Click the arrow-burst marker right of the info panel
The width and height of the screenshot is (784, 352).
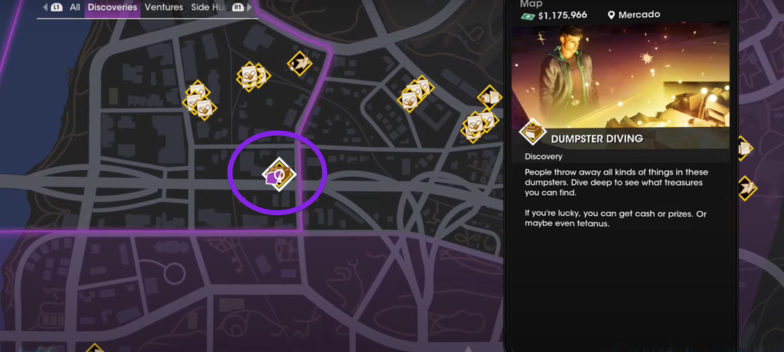pyautogui.click(x=746, y=188)
